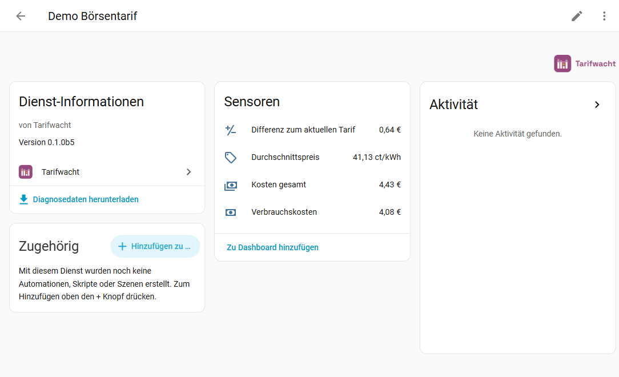Screen dimensions: 619x377
Task: Click the Zugehörig heading
Action: tap(49, 246)
